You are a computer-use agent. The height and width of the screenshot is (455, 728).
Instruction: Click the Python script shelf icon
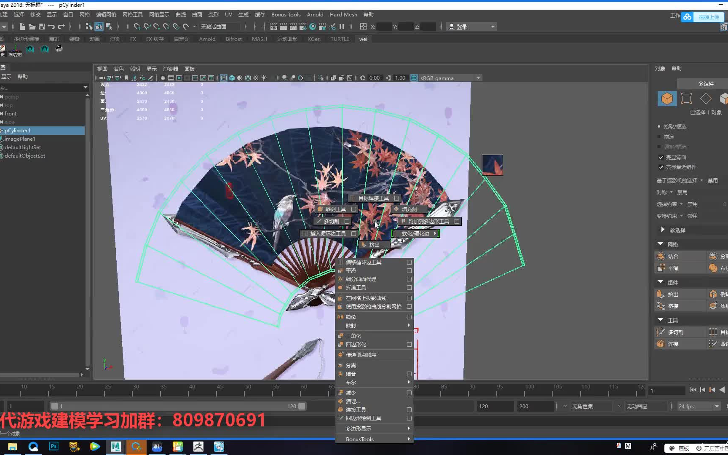[x=59, y=48]
